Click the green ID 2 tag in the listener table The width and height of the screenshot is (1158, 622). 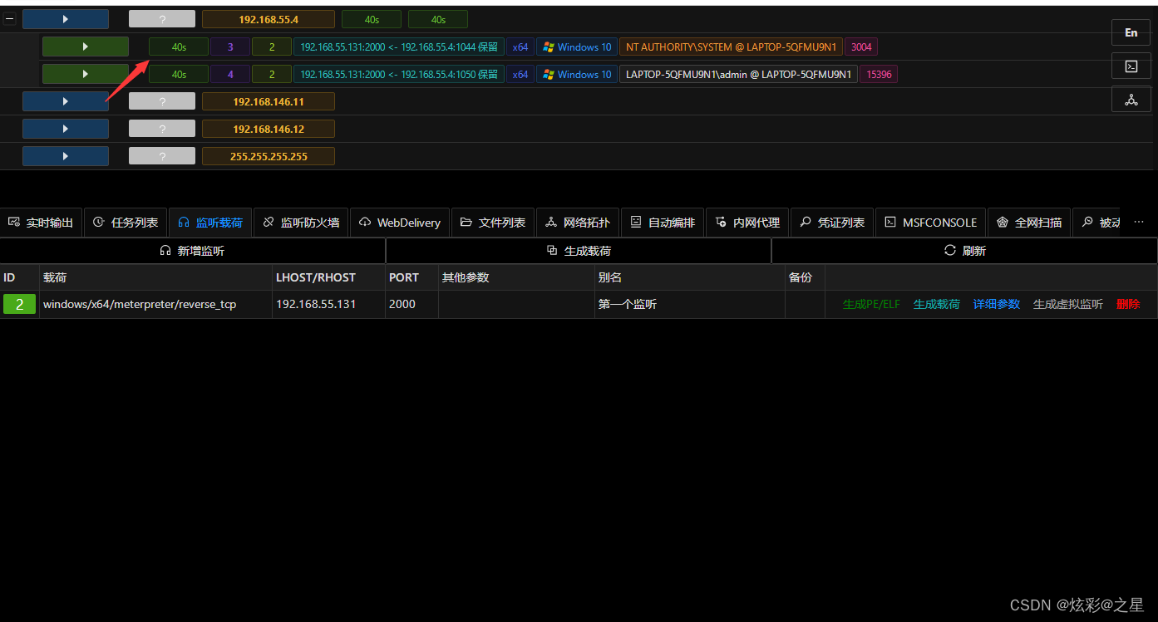click(x=19, y=305)
